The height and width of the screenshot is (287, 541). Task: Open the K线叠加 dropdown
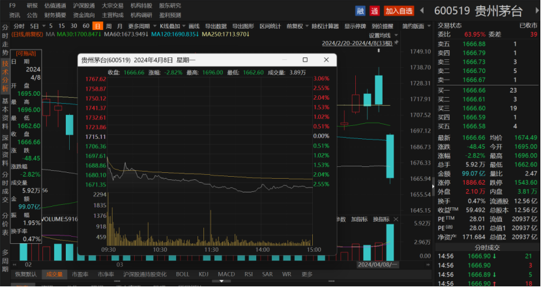point(184,26)
